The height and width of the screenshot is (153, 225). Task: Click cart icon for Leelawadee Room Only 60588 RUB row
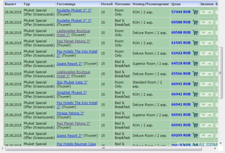[x=195, y=33]
